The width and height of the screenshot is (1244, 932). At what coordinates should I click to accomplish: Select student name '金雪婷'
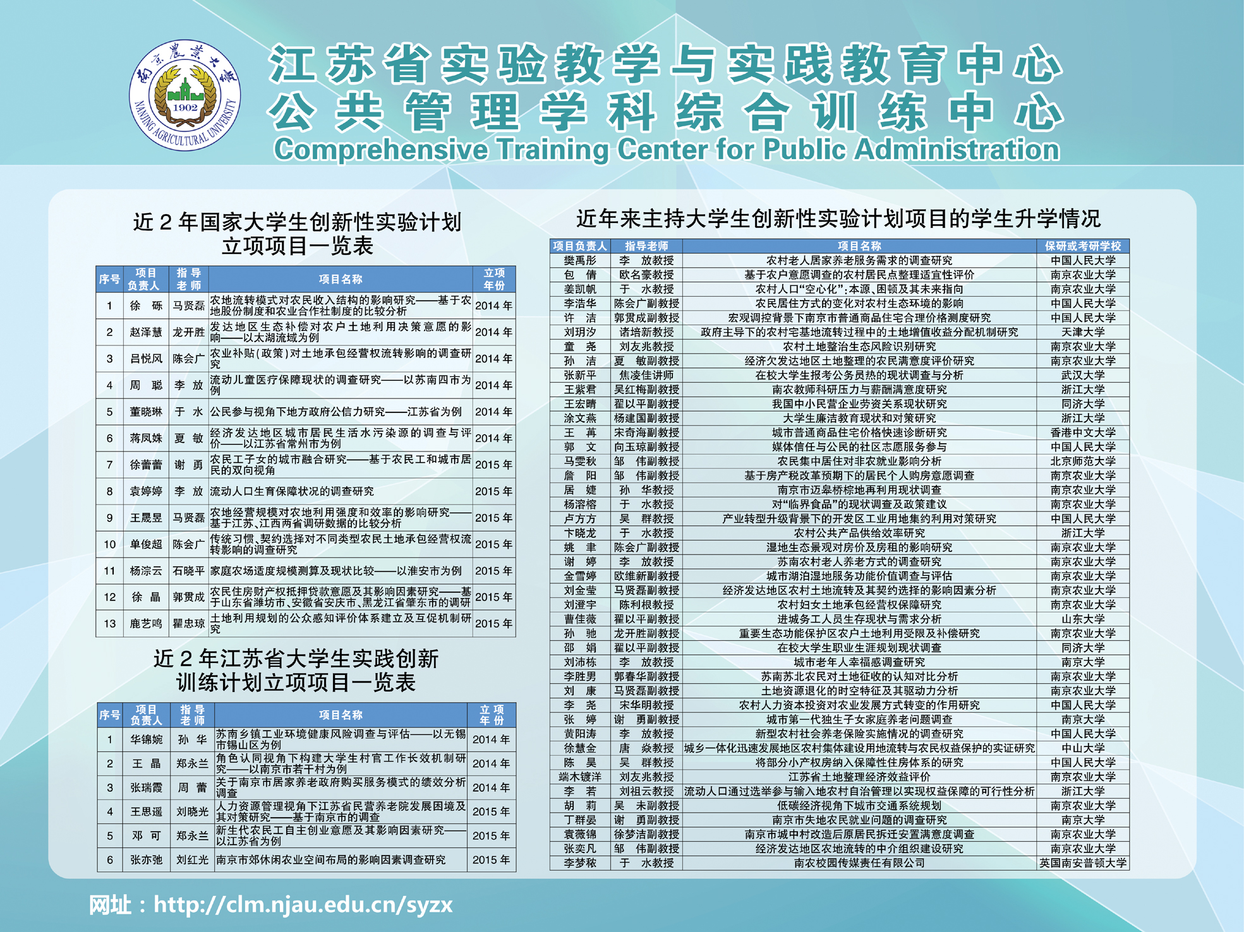click(580, 576)
